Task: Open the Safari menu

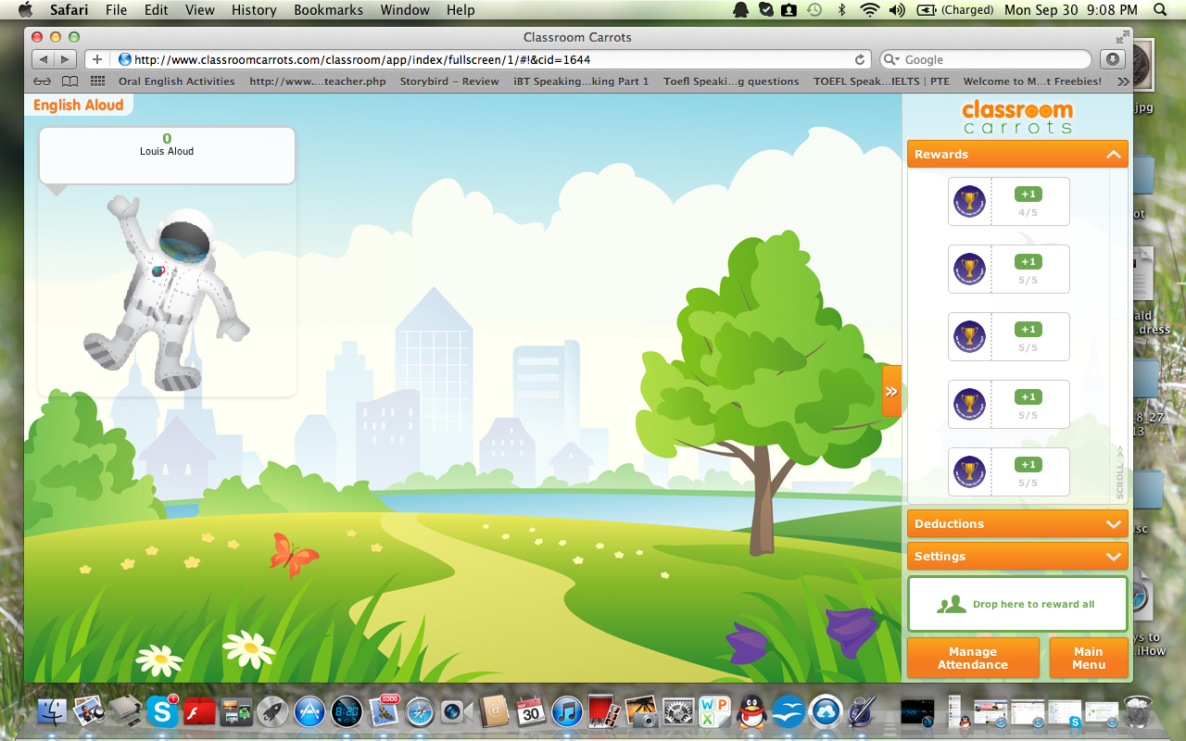Action: (69, 10)
